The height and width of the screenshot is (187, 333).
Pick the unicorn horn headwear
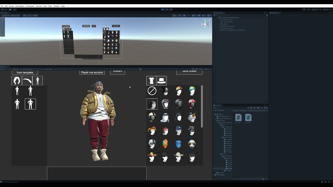point(192,117)
